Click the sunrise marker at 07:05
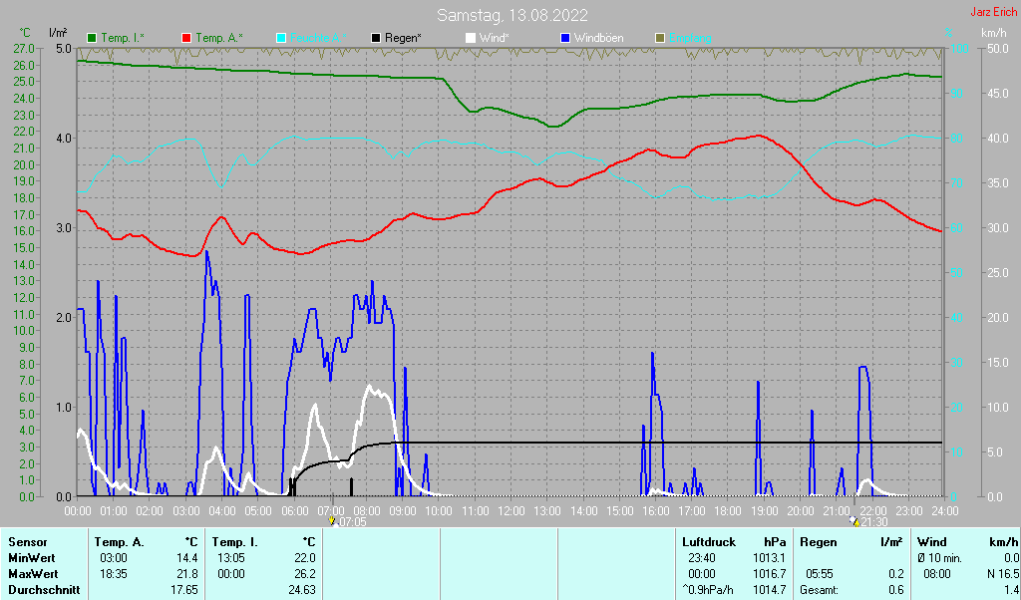1021x600 pixels. [x=332, y=520]
